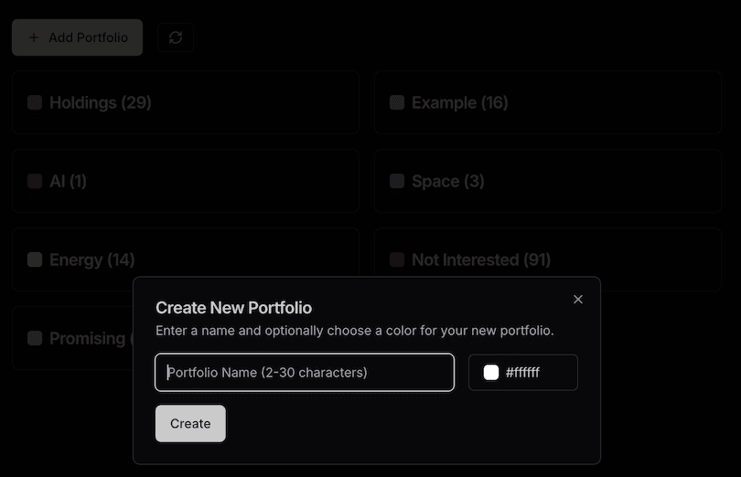Click the #ffffff hex color field
This screenshot has height=477, width=741.
[x=535, y=372]
